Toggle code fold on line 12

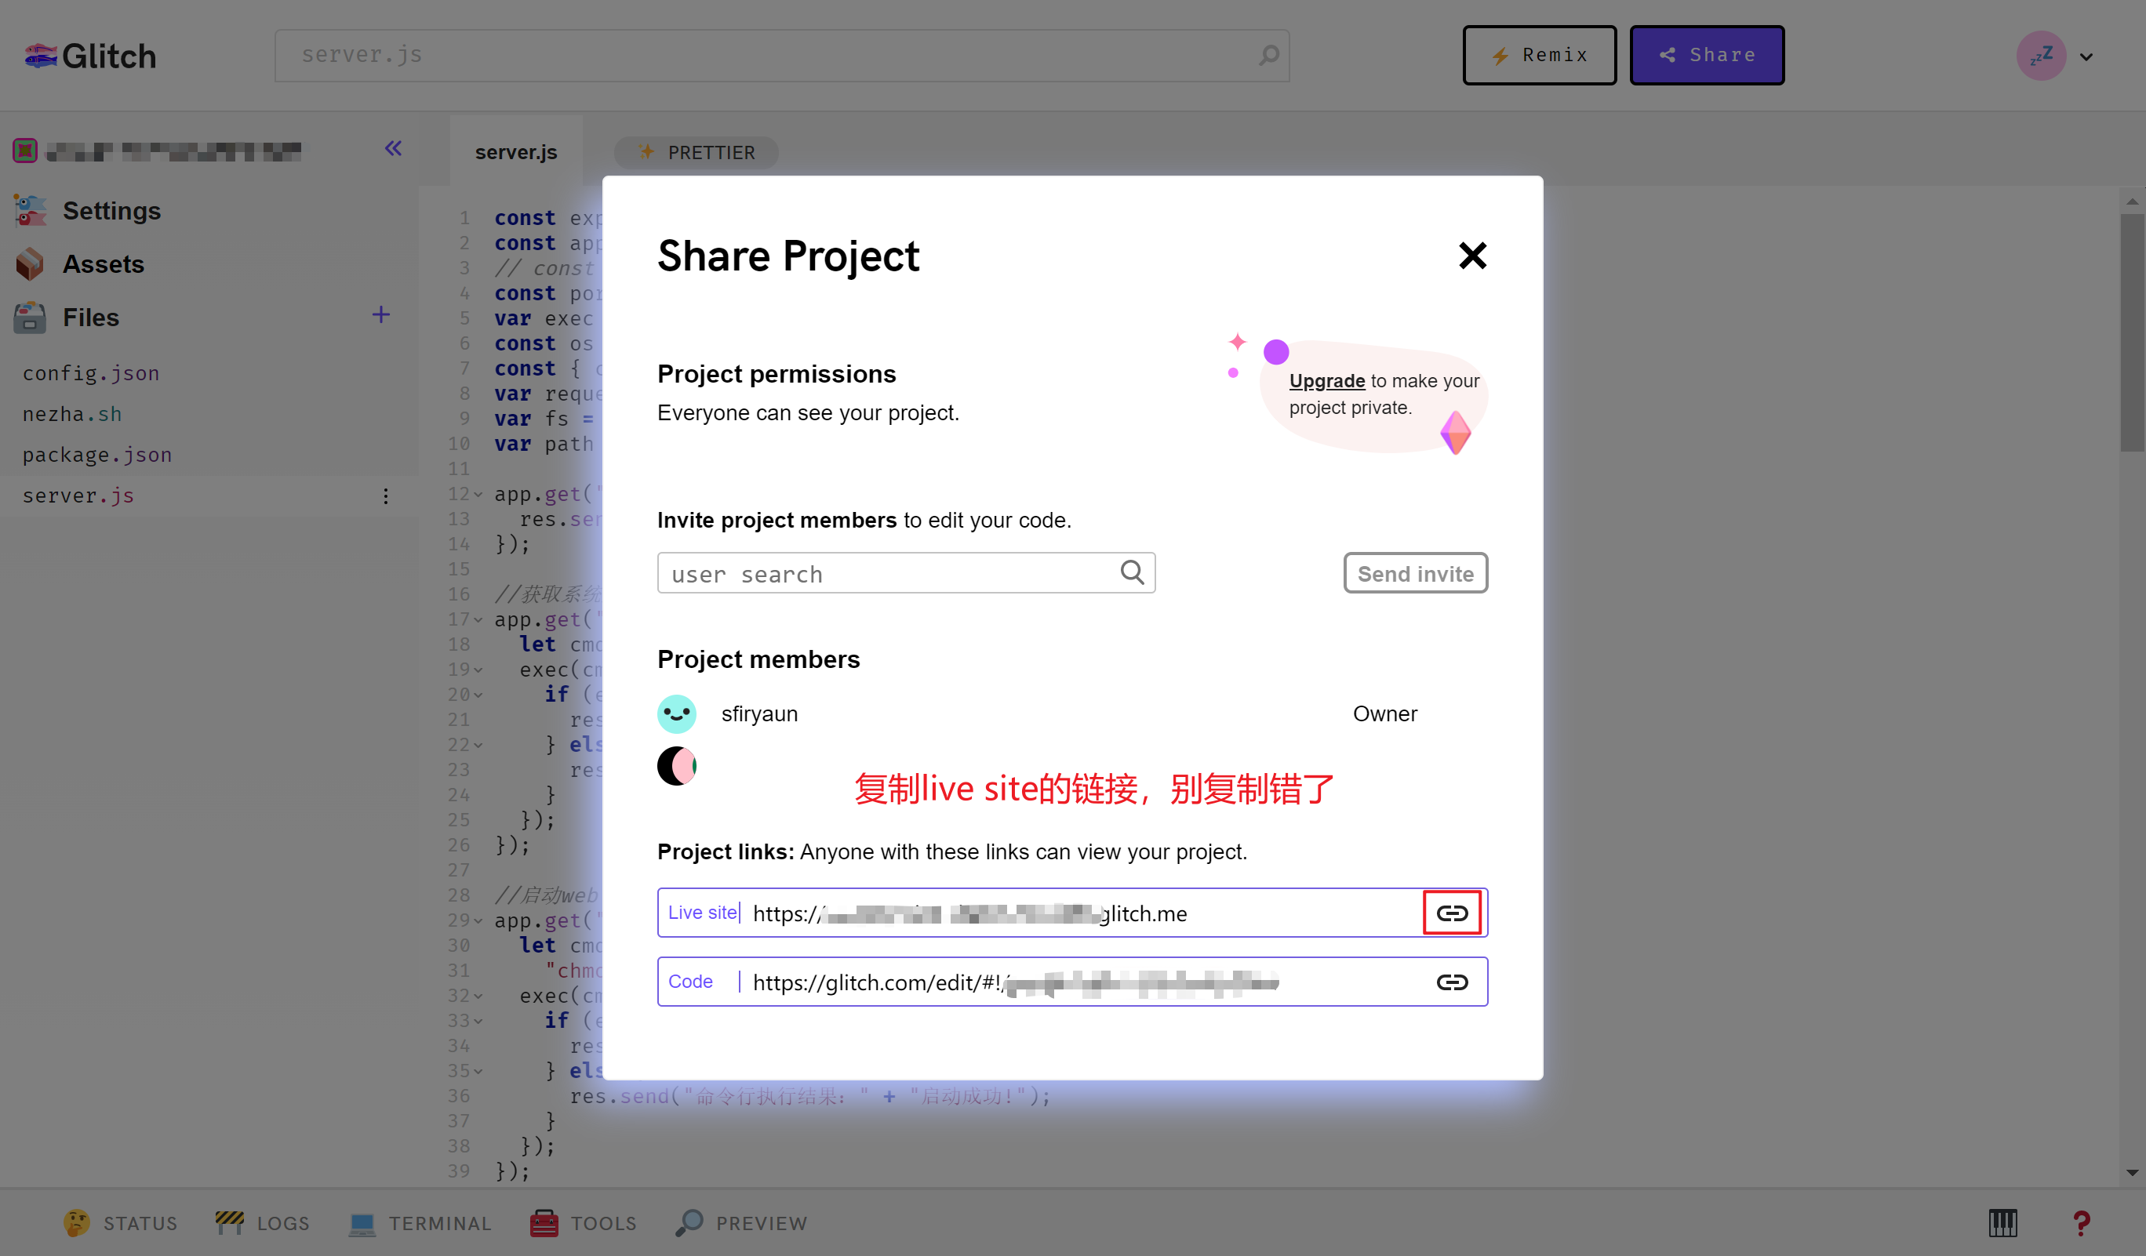(x=478, y=495)
